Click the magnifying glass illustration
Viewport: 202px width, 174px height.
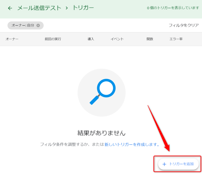pyautogui.click(x=102, y=92)
